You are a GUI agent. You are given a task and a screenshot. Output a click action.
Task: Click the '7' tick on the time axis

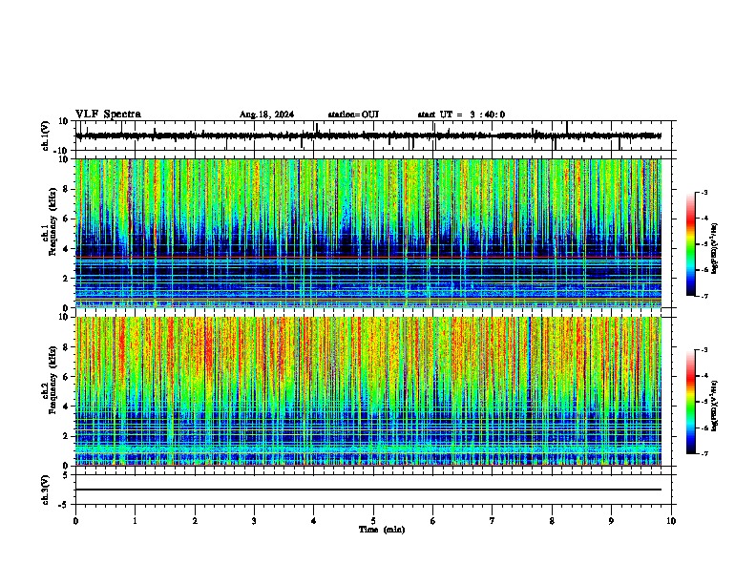(493, 521)
